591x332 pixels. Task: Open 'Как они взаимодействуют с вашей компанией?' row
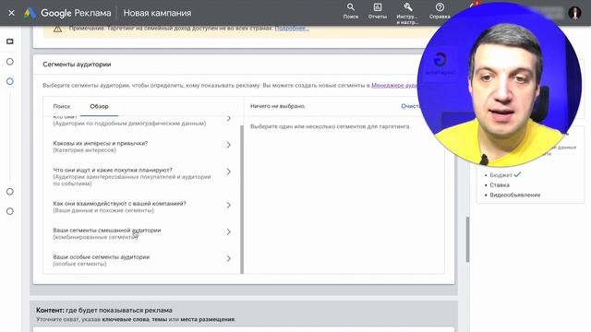click(x=141, y=207)
